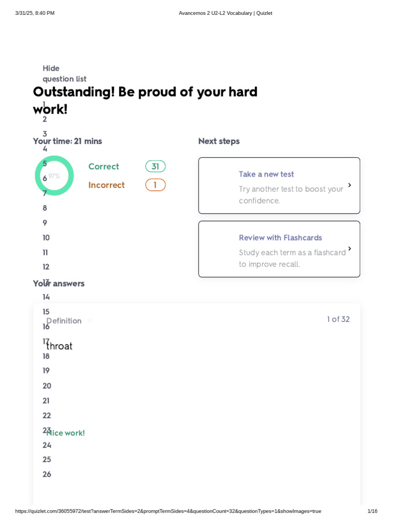Viewport: 393px width, 524px height.
Task: Click the green Correct count badge 31
Action: point(155,166)
